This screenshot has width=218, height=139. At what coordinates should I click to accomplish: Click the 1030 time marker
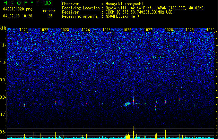point(210,30)
